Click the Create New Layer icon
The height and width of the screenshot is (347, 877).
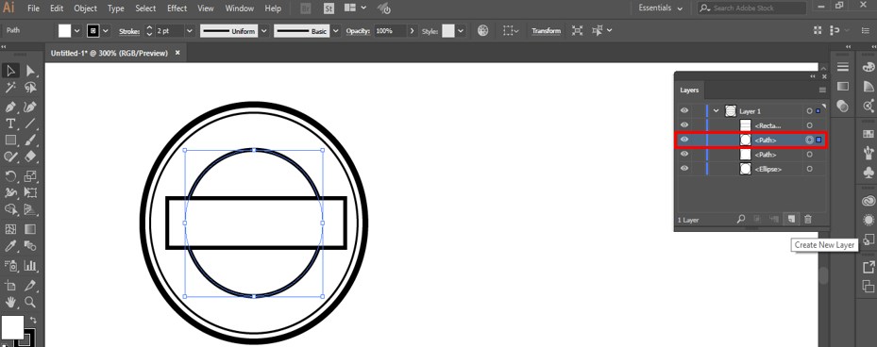[790, 220]
